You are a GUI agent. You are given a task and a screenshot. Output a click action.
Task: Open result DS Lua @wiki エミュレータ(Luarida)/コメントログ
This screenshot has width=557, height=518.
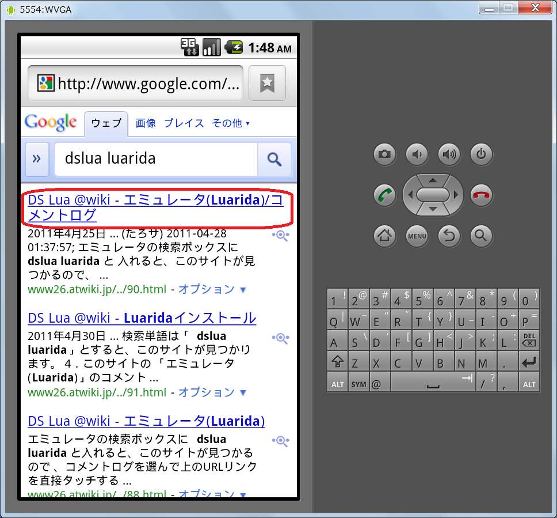155,207
